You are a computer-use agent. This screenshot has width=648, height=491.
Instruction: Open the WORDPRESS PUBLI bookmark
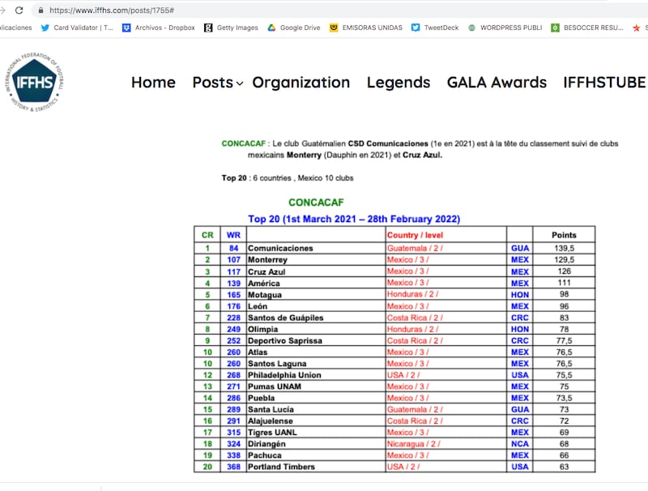(505, 28)
